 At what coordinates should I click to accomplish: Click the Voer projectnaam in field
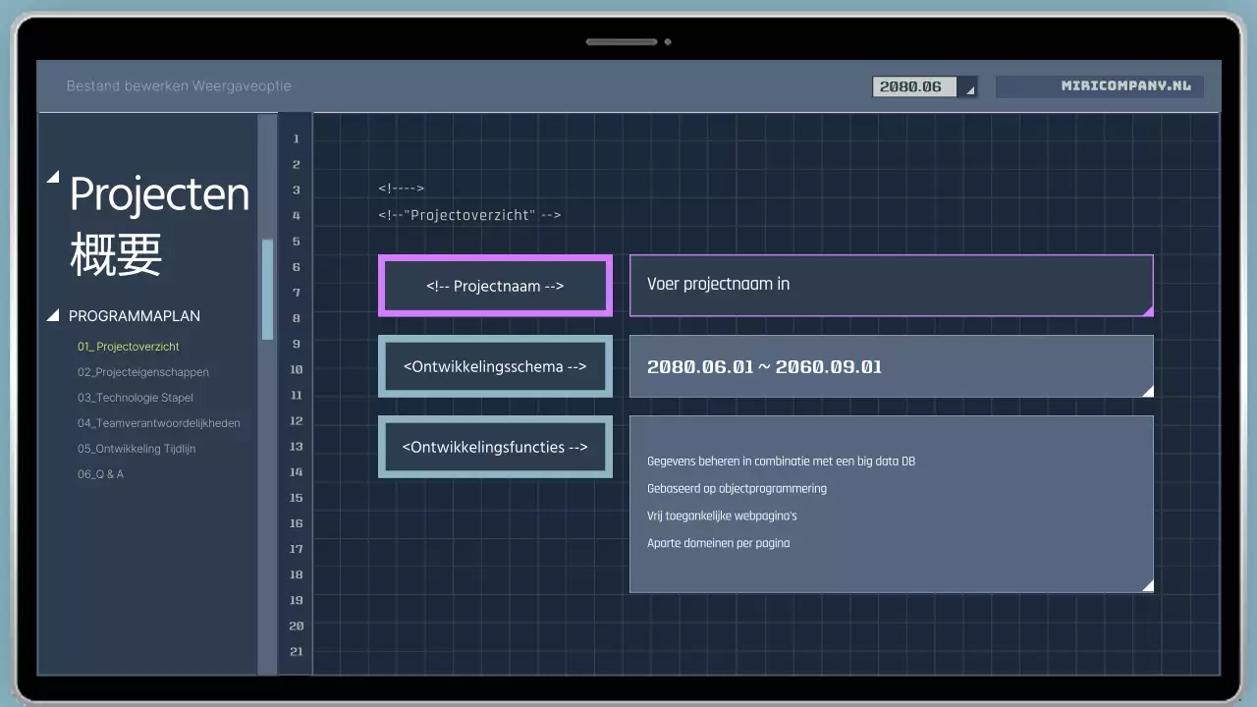point(892,285)
